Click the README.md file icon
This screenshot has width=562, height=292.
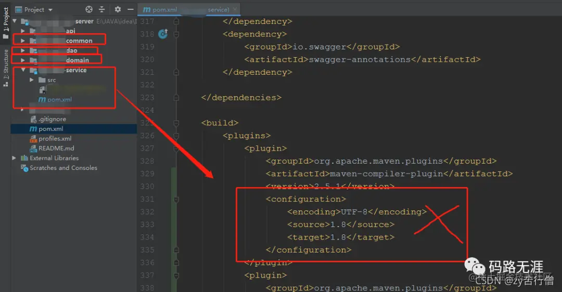pos(33,148)
